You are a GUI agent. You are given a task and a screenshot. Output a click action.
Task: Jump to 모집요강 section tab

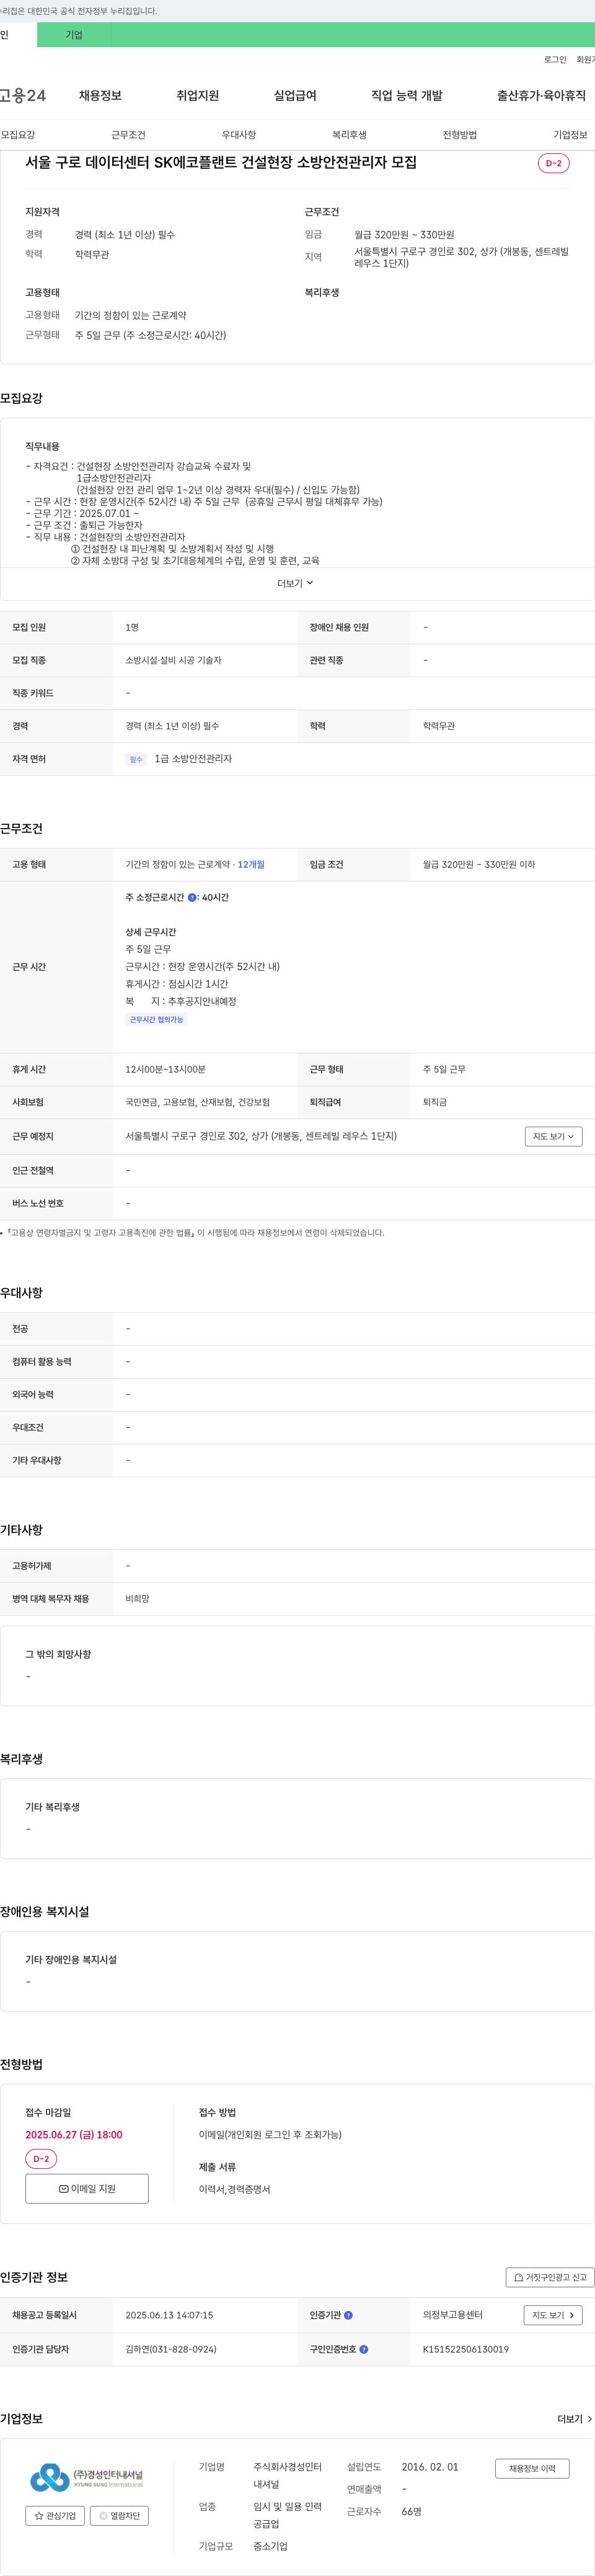coord(18,135)
